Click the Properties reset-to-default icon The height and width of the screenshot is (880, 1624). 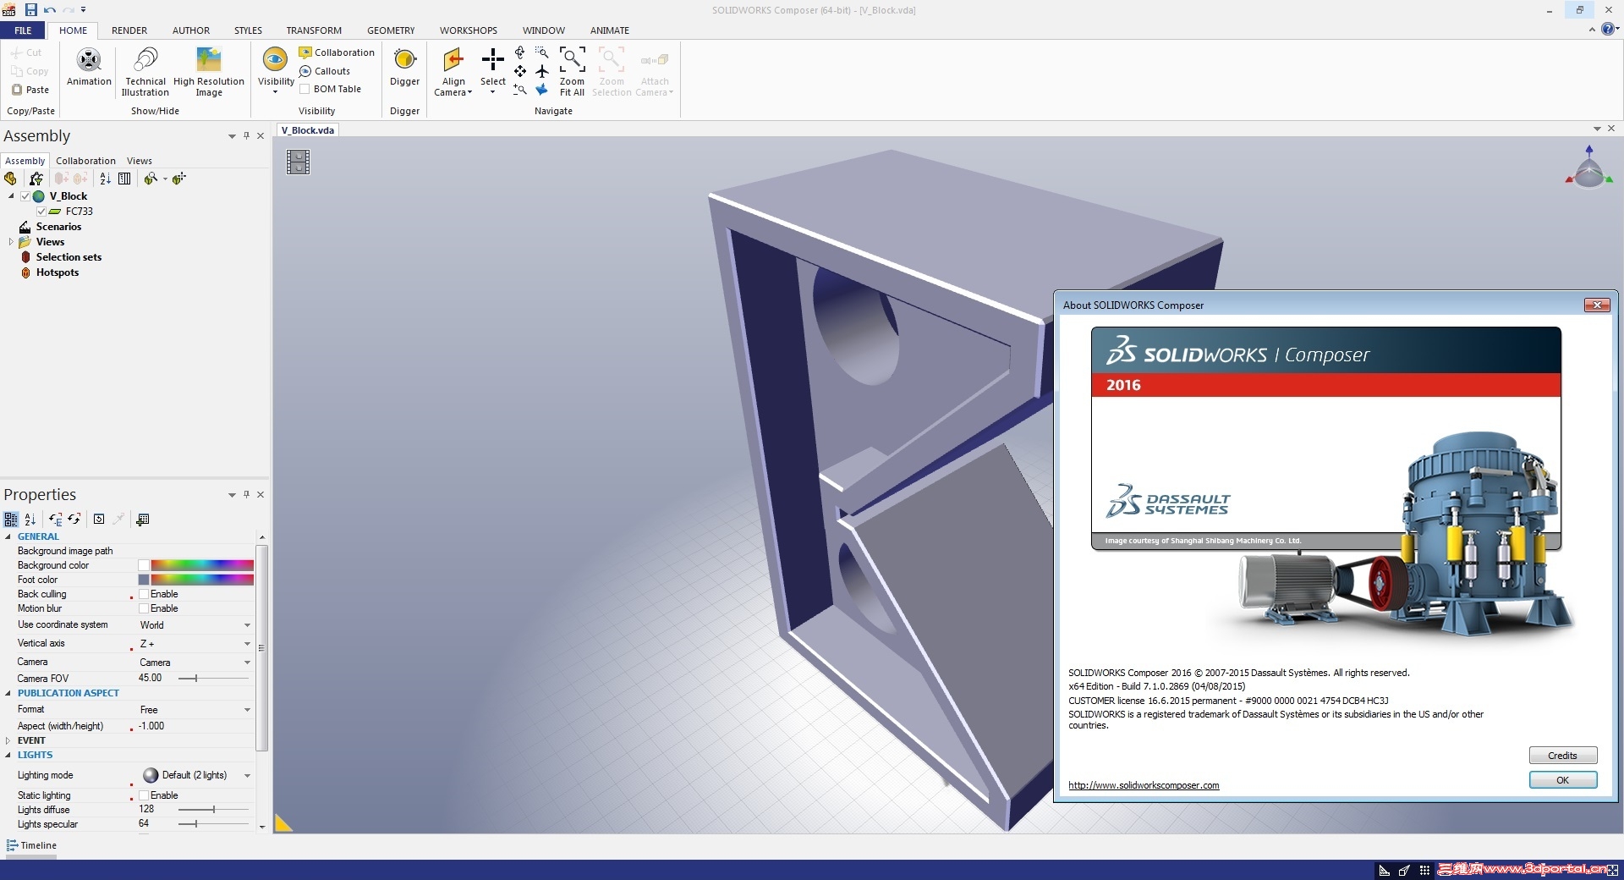click(99, 520)
